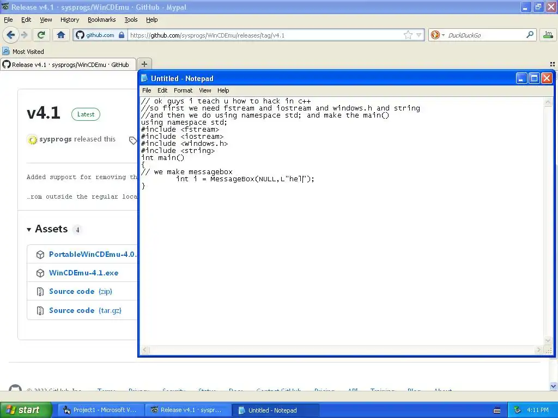Click the DuckDuckGo search field
Screen dimensions: 558x418
point(485,35)
